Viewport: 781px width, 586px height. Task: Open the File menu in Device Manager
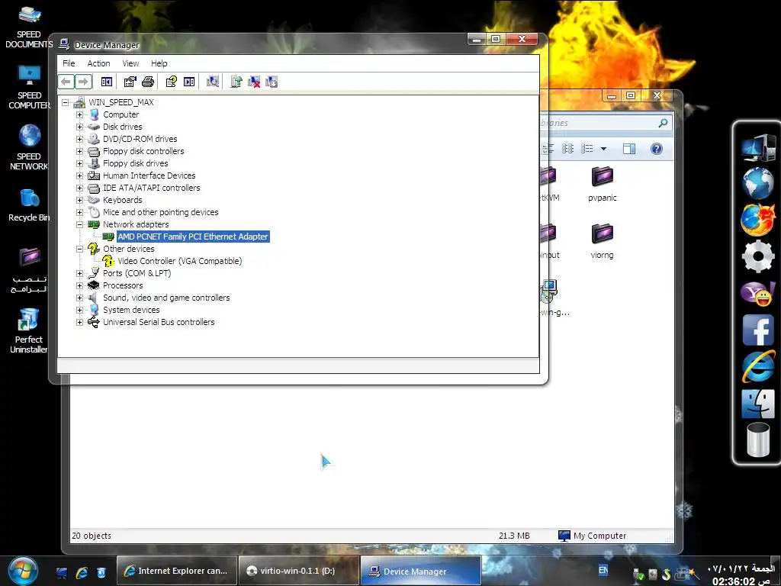tap(69, 63)
